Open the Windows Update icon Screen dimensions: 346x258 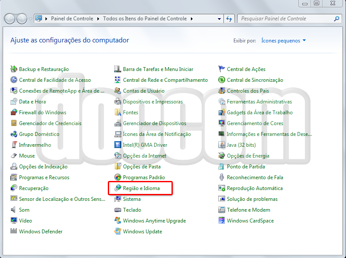coord(118,231)
